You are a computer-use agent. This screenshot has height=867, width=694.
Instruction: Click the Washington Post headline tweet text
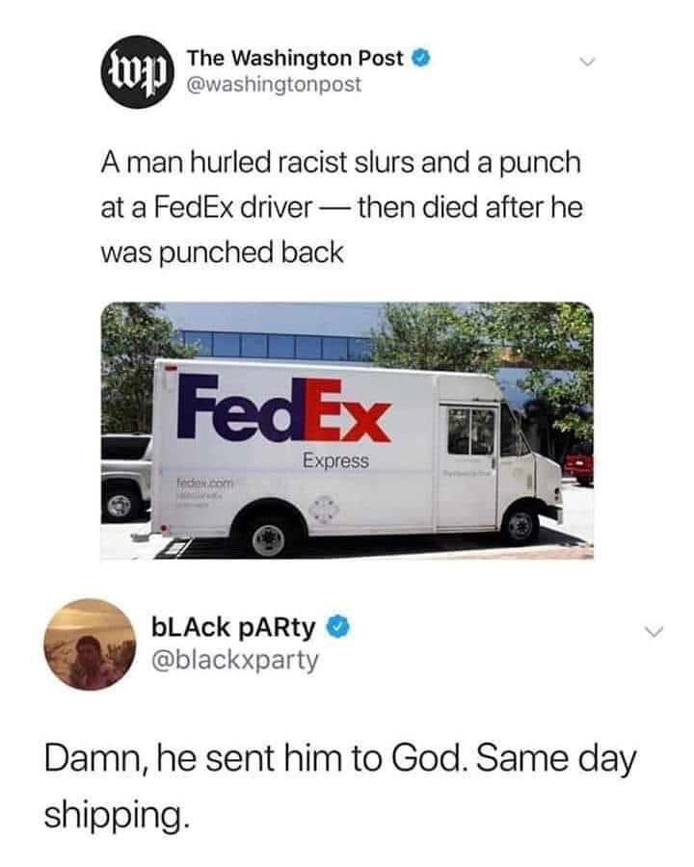pos(341,208)
